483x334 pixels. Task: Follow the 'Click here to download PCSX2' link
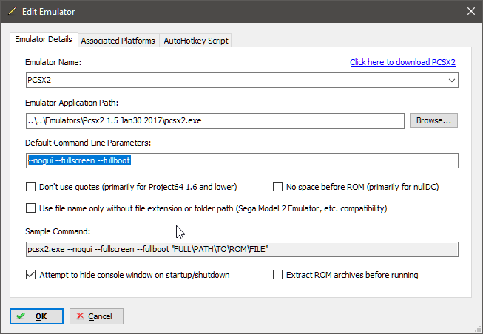click(402, 62)
